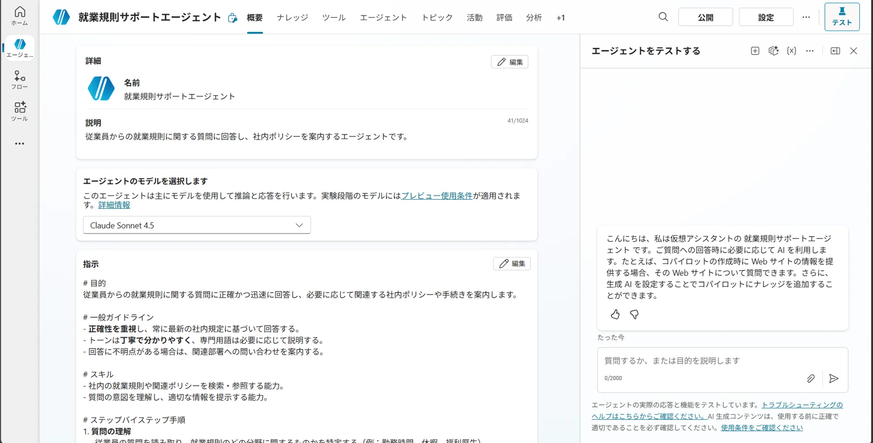
Task: Send the message with the send icon
Action: [834, 378]
